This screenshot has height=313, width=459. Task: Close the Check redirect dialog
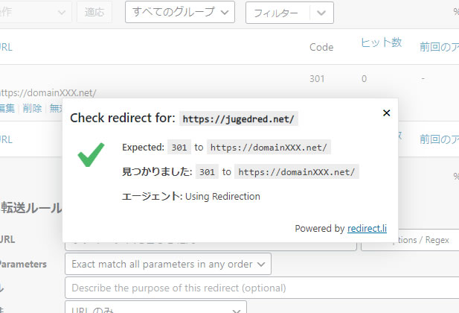[x=386, y=113]
